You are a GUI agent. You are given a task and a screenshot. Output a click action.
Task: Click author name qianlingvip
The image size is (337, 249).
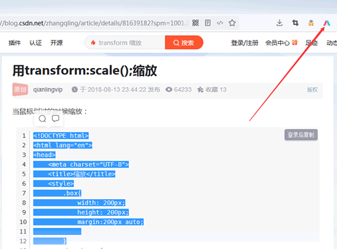(48, 90)
